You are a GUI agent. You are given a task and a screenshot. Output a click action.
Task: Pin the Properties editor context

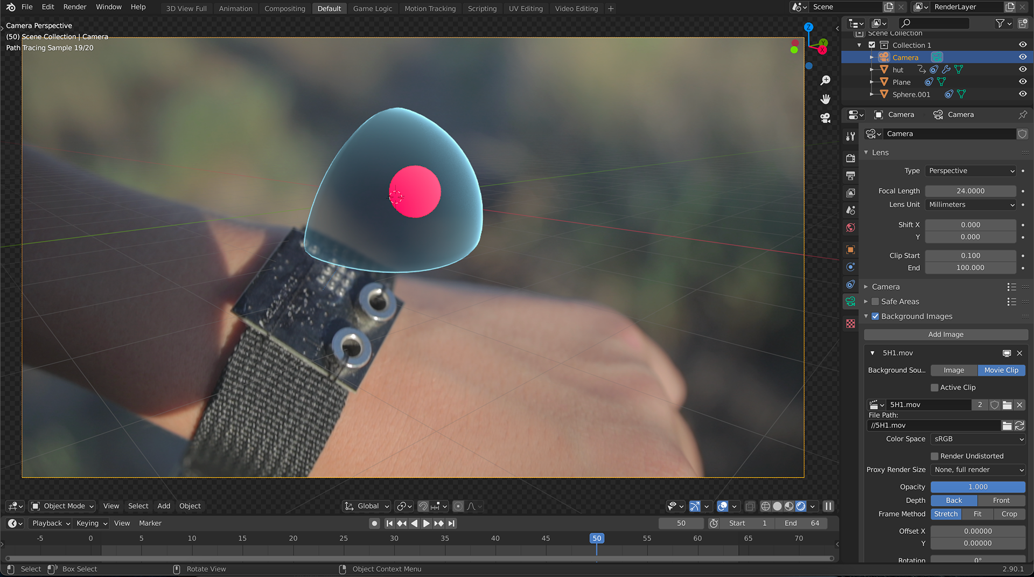coord(1022,115)
